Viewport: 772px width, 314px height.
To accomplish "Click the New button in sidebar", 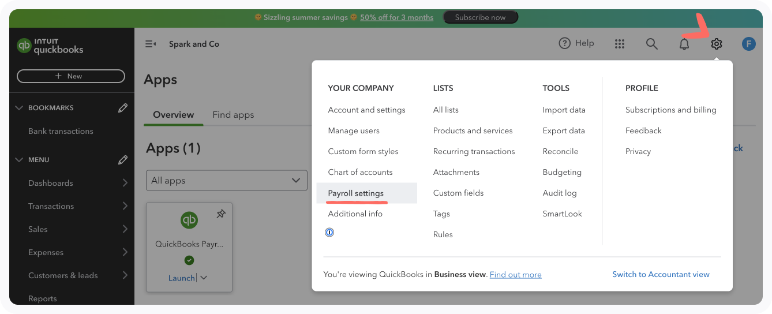I will point(71,76).
